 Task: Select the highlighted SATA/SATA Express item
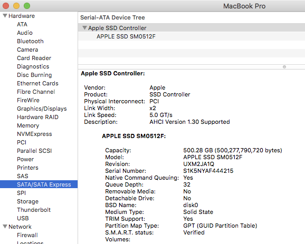click(39, 184)
